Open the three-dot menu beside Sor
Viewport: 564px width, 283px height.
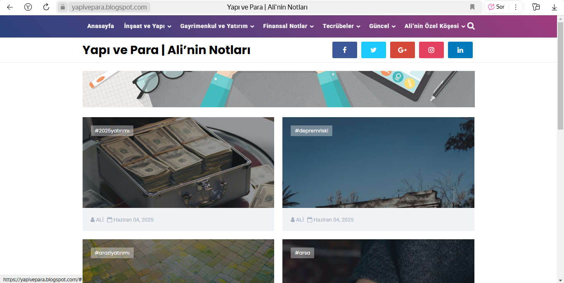515,7
